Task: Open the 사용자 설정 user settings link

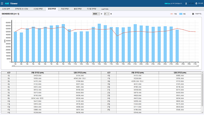Action: tap(191, 4)
